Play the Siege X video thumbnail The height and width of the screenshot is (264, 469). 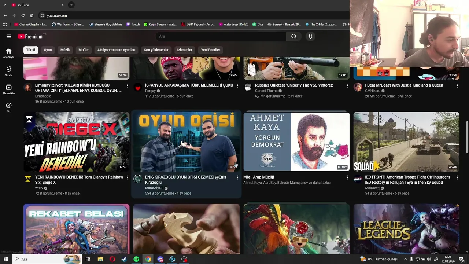[77, 142]
